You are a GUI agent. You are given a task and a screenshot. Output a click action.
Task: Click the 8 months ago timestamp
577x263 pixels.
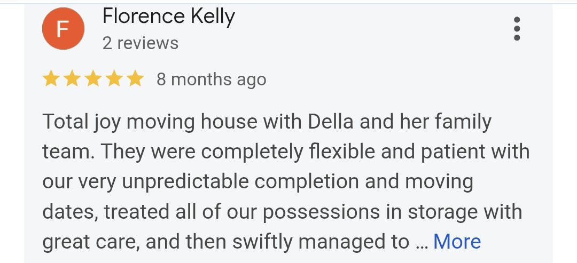tap(211, 79)
